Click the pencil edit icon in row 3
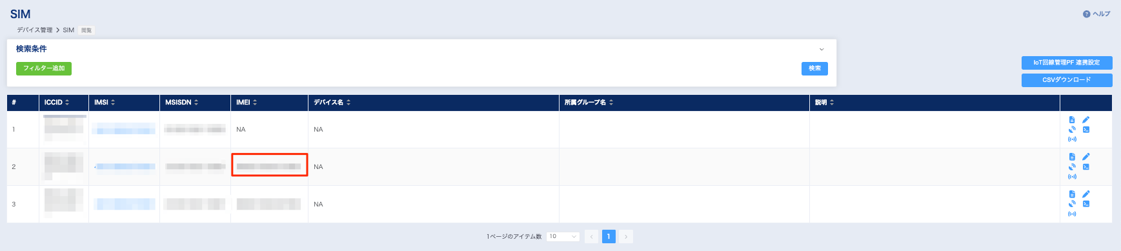 (x=1086, y=194)
